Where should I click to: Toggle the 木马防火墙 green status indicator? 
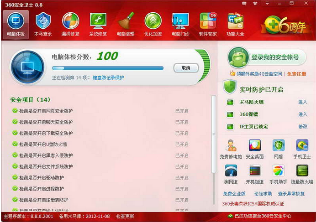point(230,102)
